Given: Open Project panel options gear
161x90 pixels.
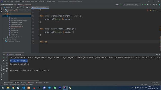Looking at the screenshot, I should pos(27,7).
